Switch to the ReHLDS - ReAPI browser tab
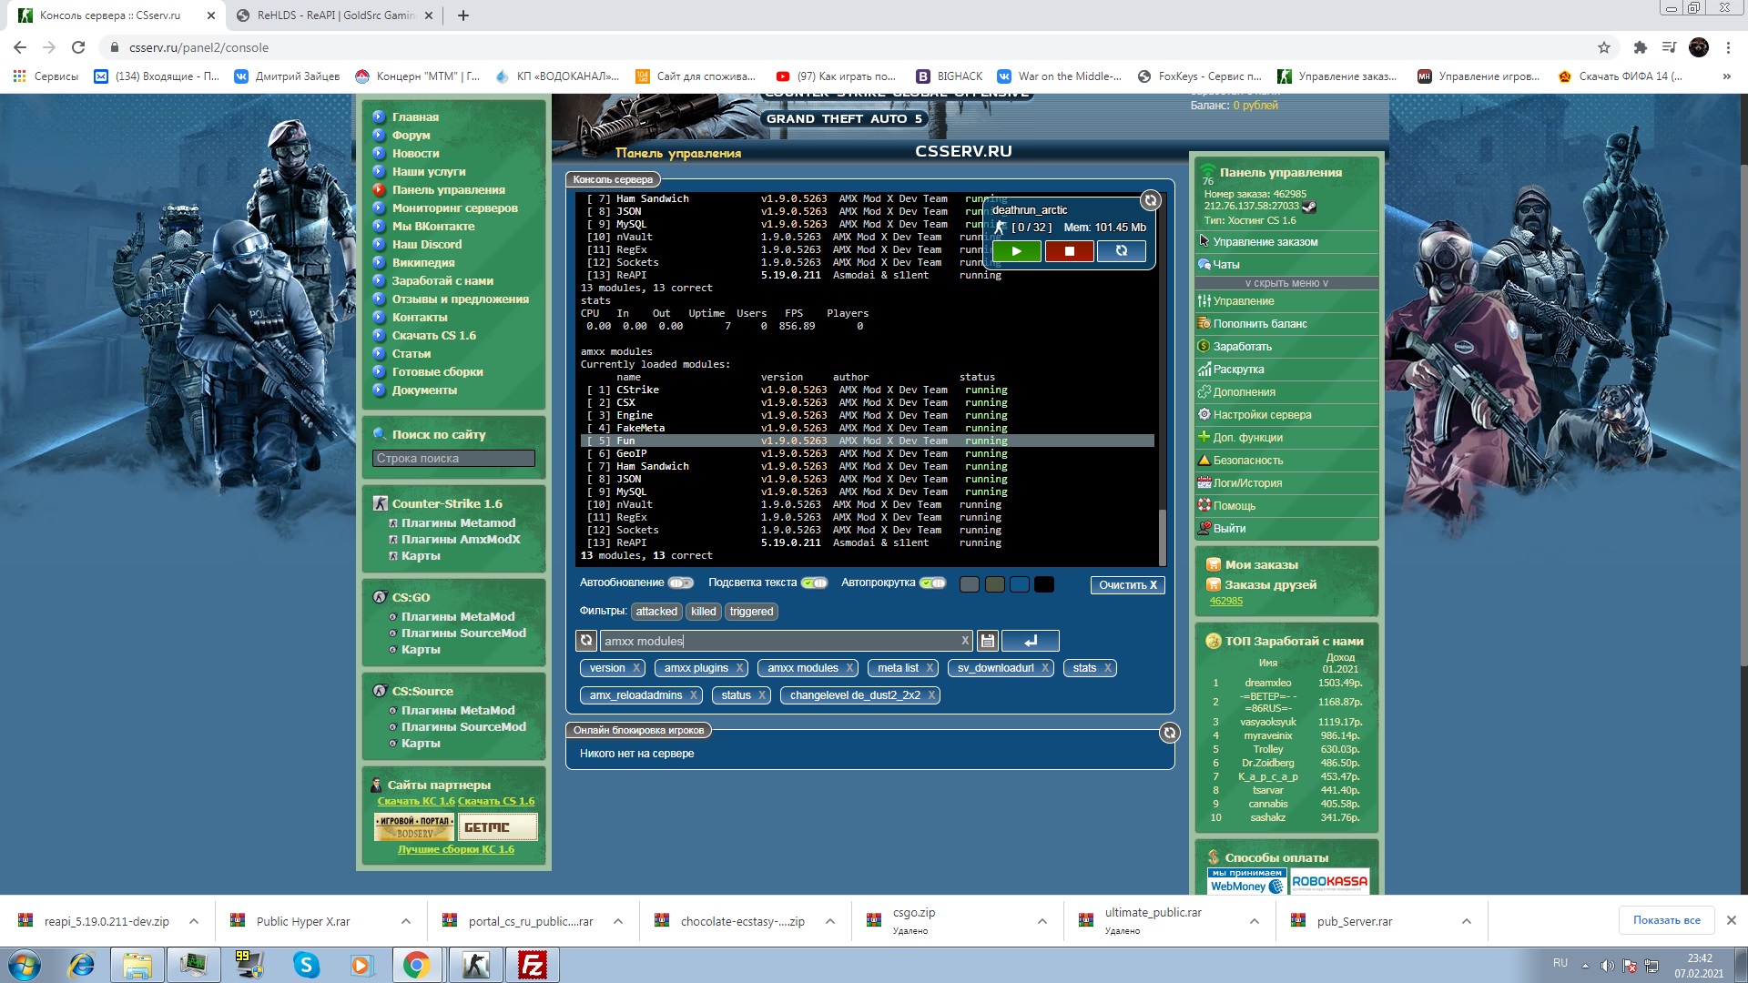 [333, 15]
